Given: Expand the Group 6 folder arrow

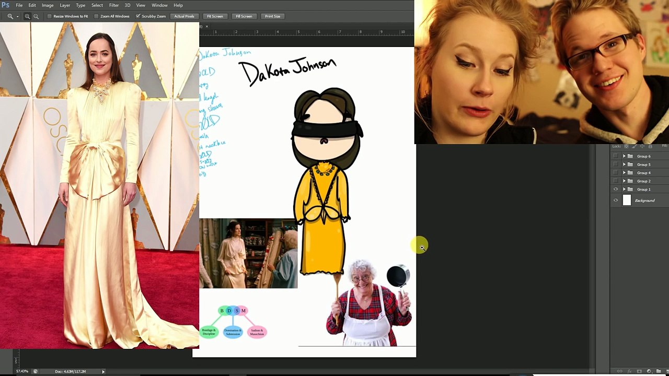Looking at the screenshot, I should tap(624, 156).
